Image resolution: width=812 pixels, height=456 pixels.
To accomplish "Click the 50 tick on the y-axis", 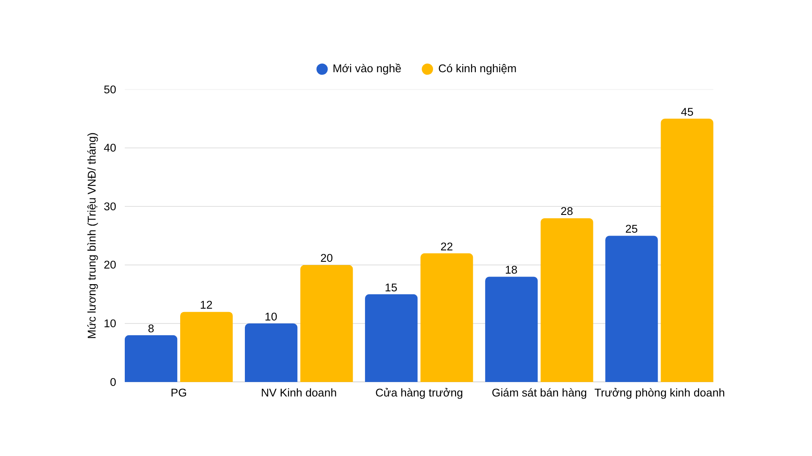I will coord(110,90).
